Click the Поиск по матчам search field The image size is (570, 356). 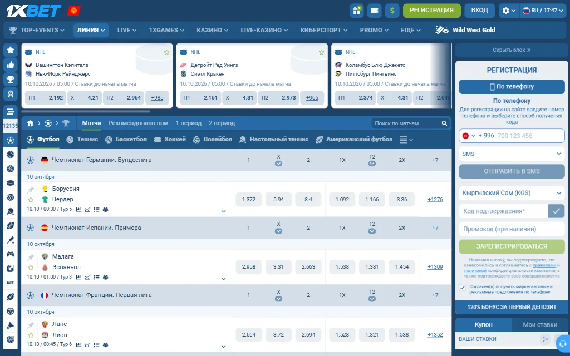(406, 123)
